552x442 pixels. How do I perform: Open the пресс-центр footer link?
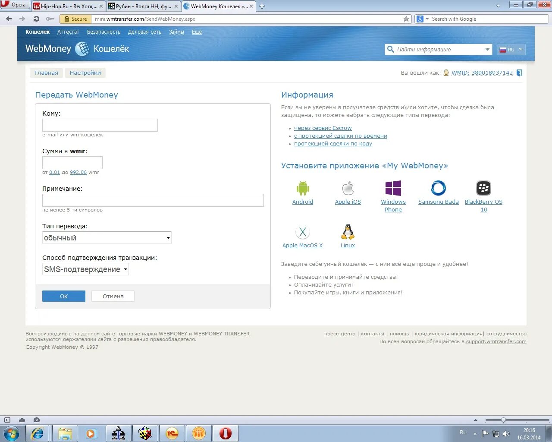coord(340,334)
